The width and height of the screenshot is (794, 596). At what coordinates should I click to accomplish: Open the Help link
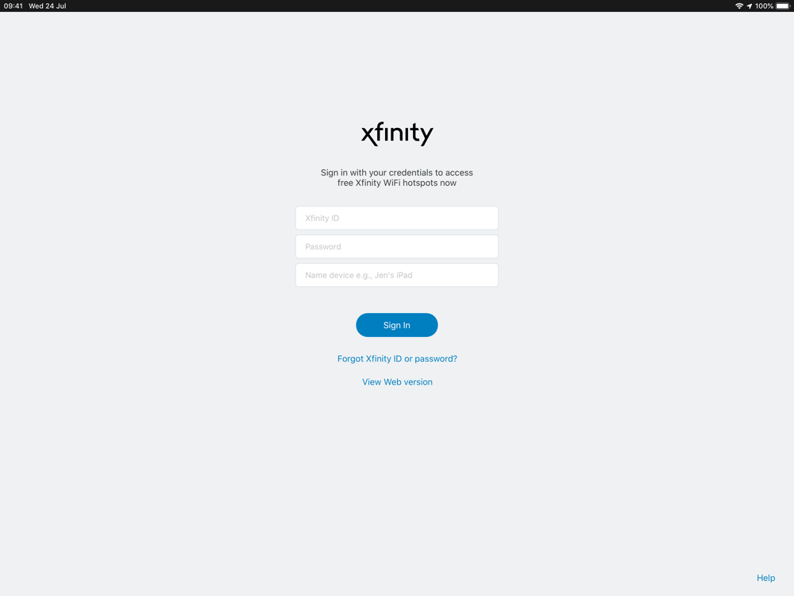(765, 578)
